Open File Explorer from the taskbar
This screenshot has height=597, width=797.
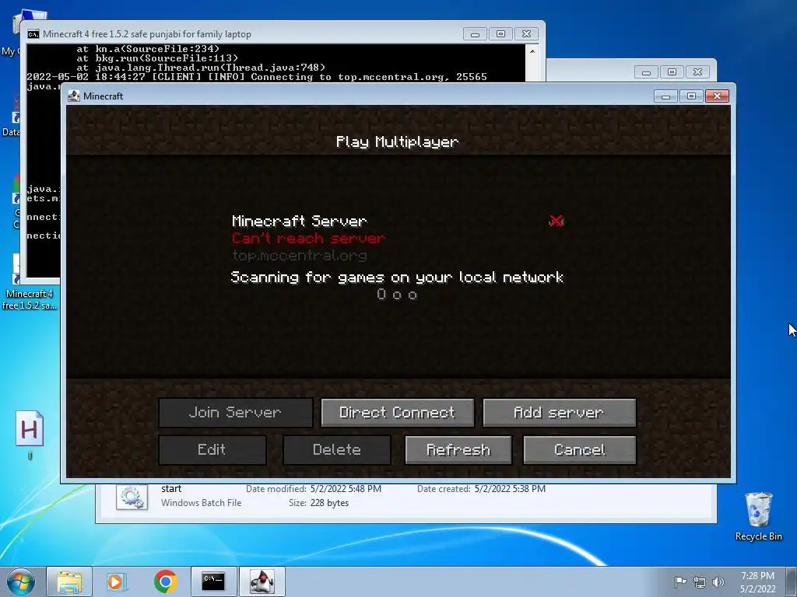point(69,581)
